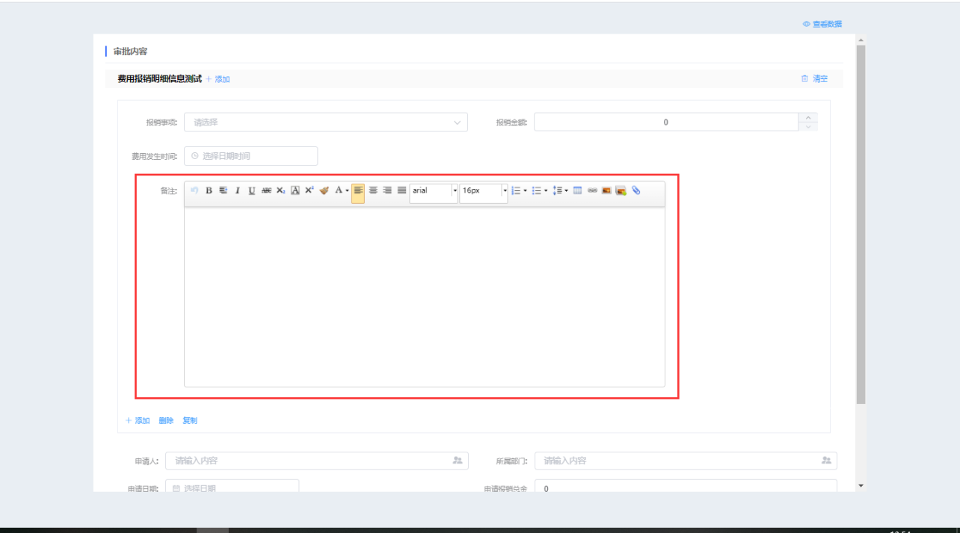Insert a table in the editor
The height and width of the screenshot is (533, 960).
click(577, 190)
